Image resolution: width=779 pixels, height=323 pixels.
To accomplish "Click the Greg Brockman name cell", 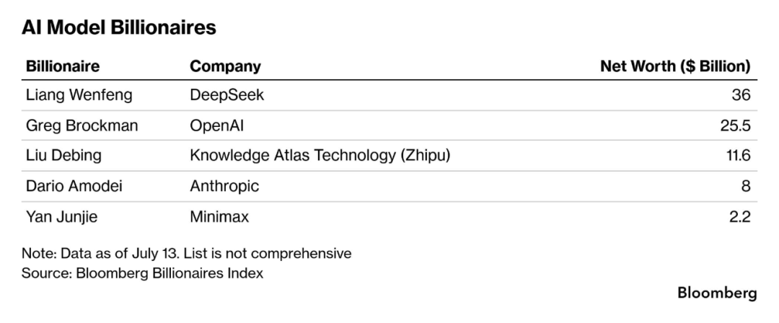I will pos(82,125).
